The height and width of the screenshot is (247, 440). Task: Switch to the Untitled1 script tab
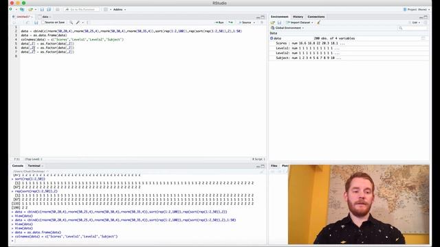pyautogui.click(x=22, y=16)
